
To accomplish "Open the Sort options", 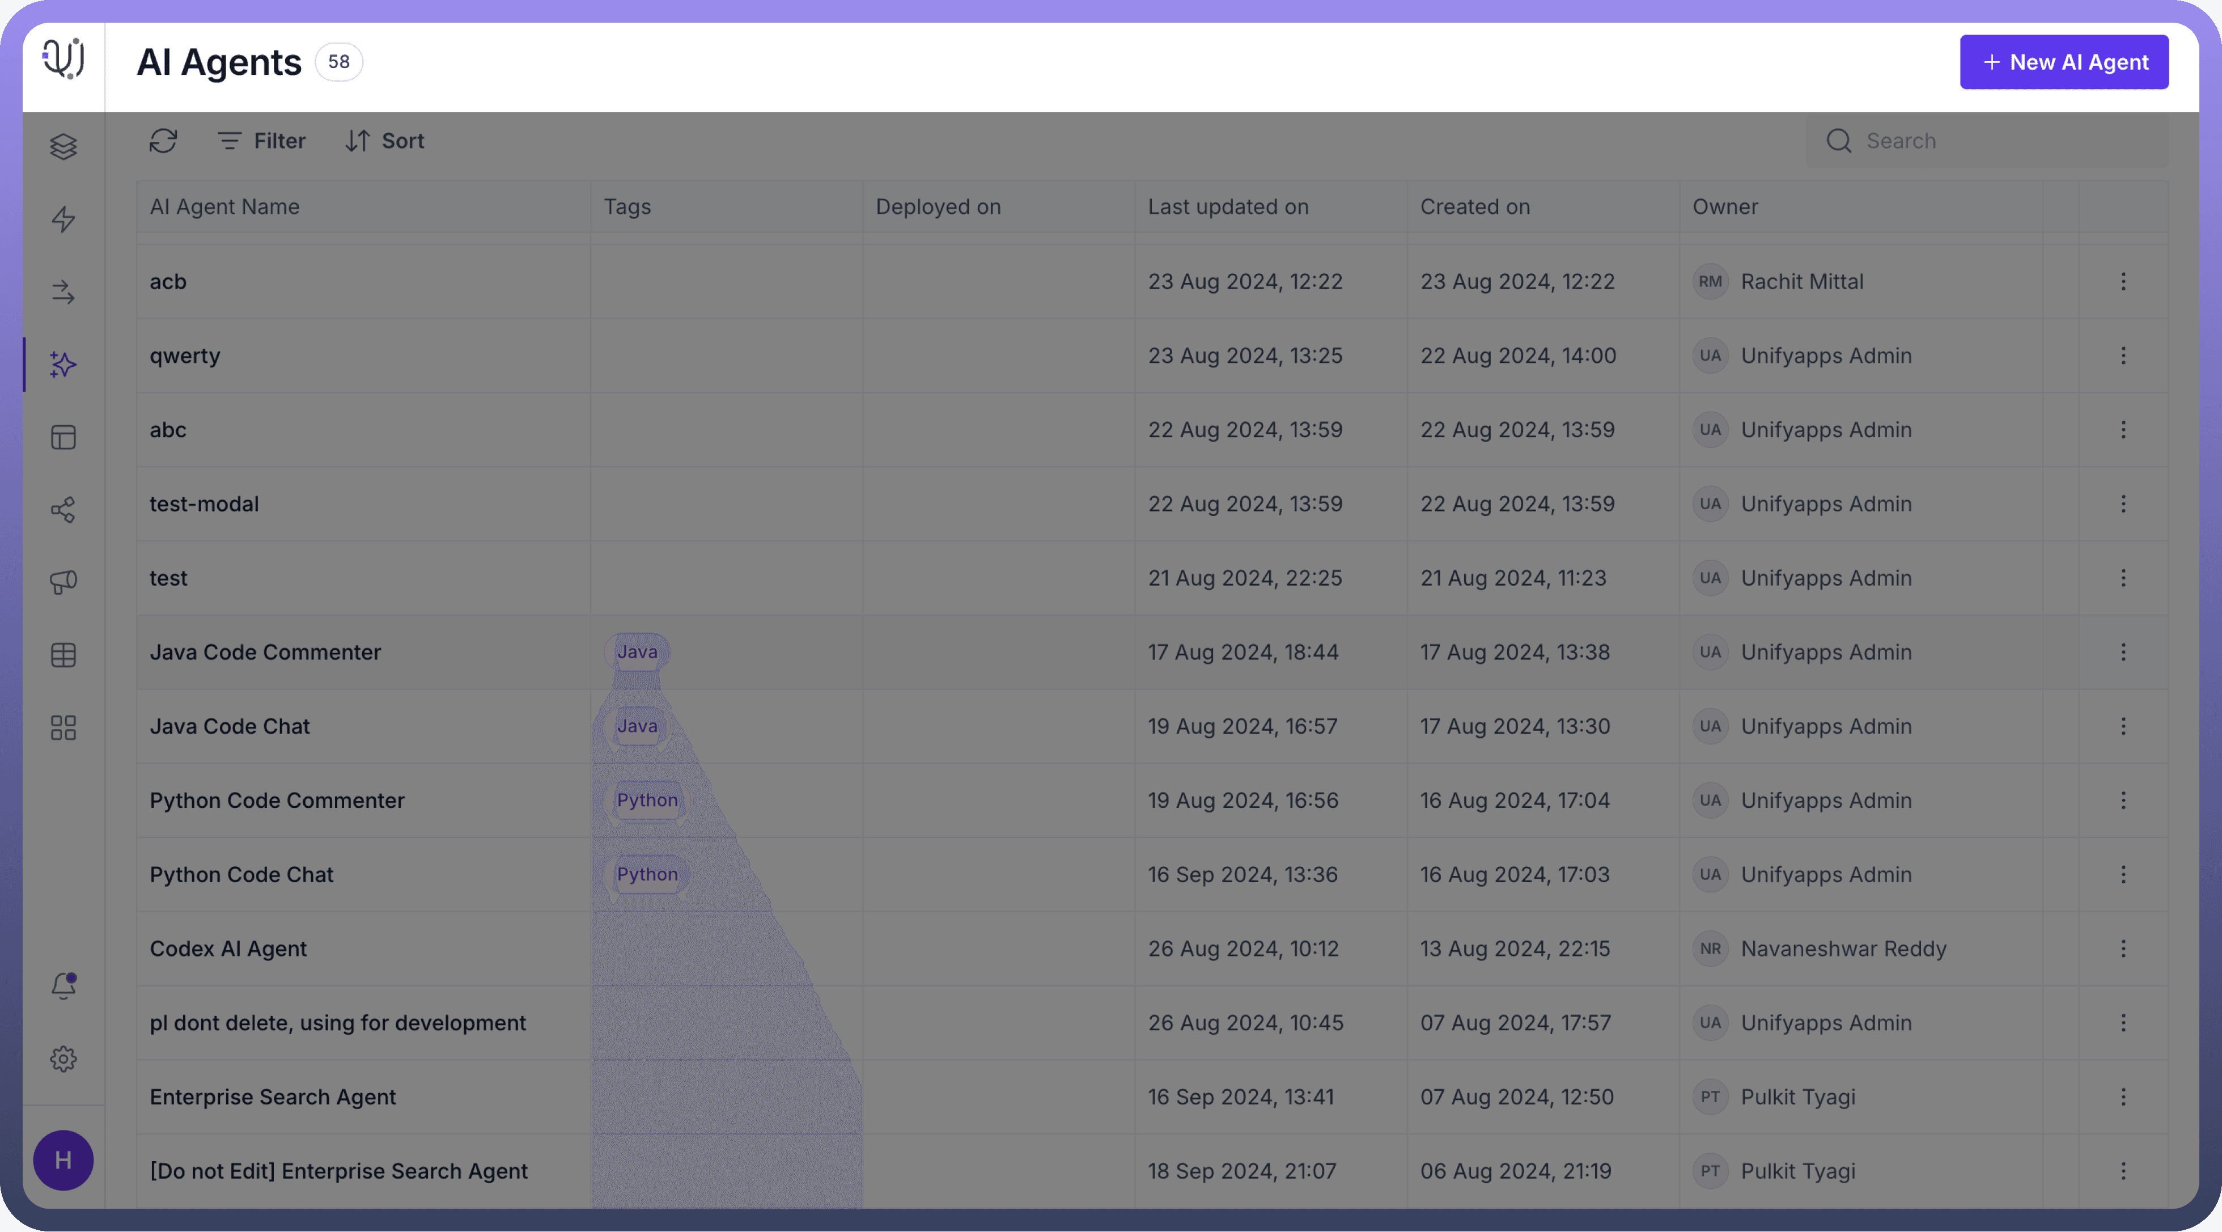I will point(385,141).
